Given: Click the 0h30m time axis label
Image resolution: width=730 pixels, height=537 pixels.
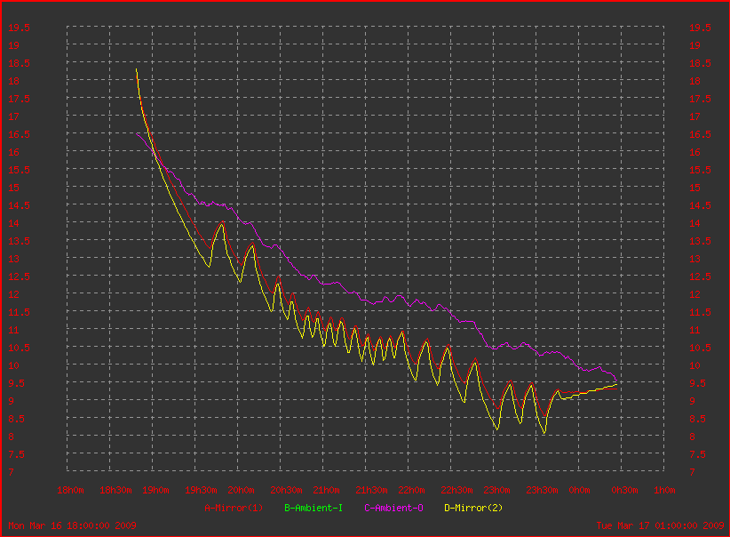Looking at the screenshot, I should 624,490.
